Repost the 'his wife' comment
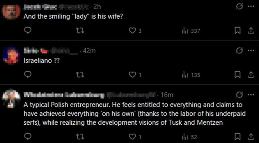Viewport: 259px width, 143px height. click(81, 31)
